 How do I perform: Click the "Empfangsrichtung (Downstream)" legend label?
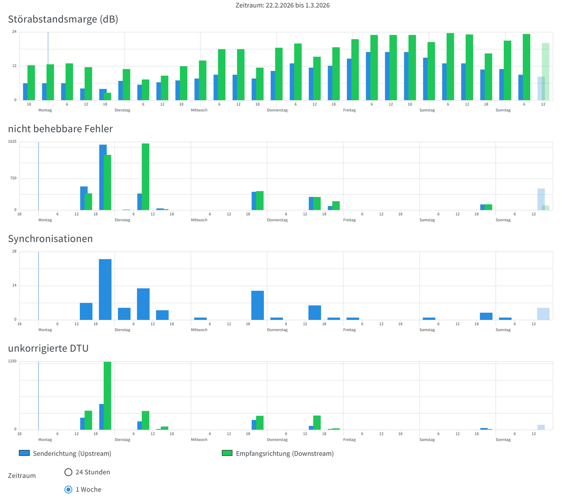coord(285,454)
